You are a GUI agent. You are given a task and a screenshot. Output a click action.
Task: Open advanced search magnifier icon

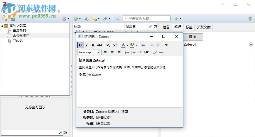coord(117,19)
